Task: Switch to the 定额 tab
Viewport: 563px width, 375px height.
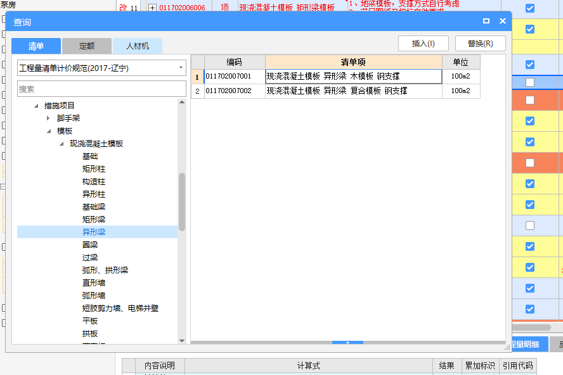Action: (x=86, y=46)
